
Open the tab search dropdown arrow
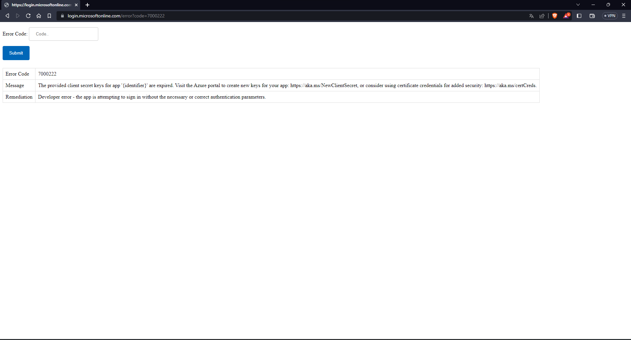click(578, 5)
